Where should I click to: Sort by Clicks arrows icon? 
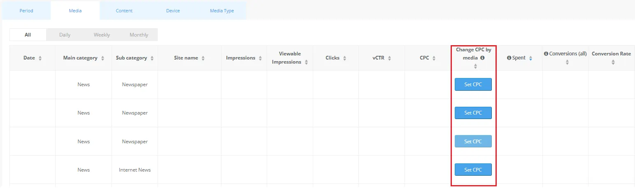(x=344, y=58)
